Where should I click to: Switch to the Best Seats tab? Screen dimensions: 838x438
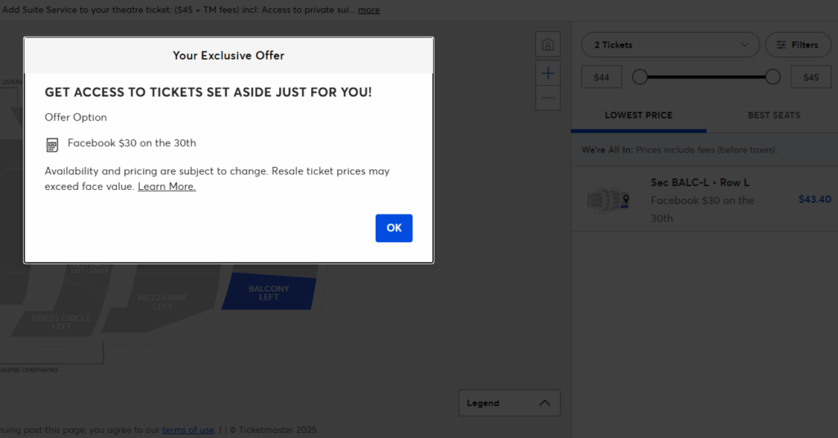click(773, 115)
